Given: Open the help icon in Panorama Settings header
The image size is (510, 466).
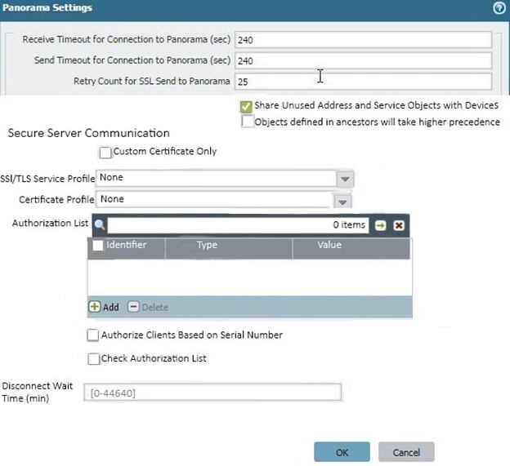Looking at the screenshot, I should click(499, 7).
